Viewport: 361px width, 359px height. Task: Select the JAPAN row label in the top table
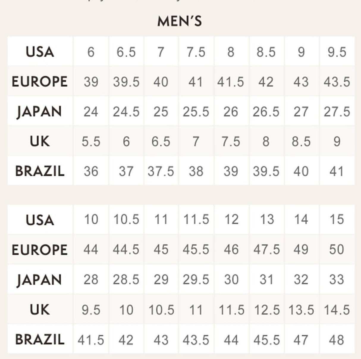(40, 112)
